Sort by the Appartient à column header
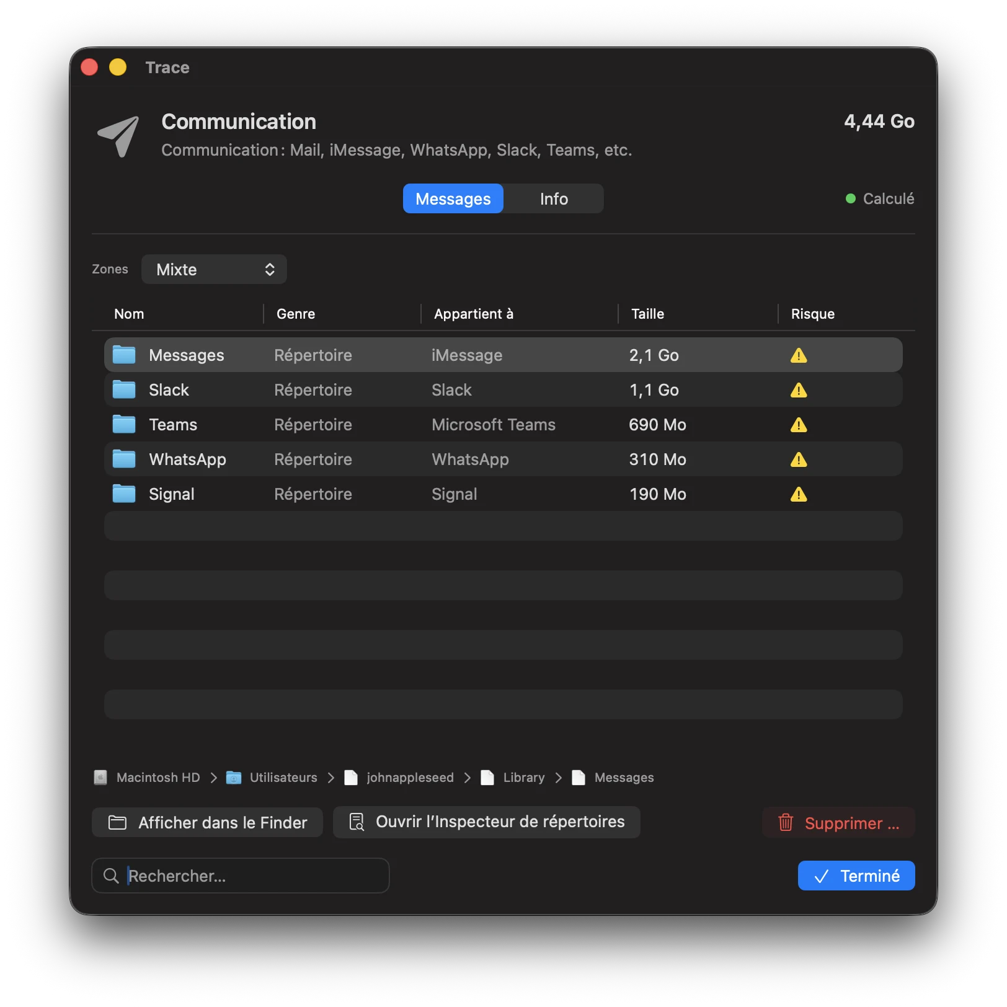The height and width of the screenshot is (1007, 1007). [474, 314]
